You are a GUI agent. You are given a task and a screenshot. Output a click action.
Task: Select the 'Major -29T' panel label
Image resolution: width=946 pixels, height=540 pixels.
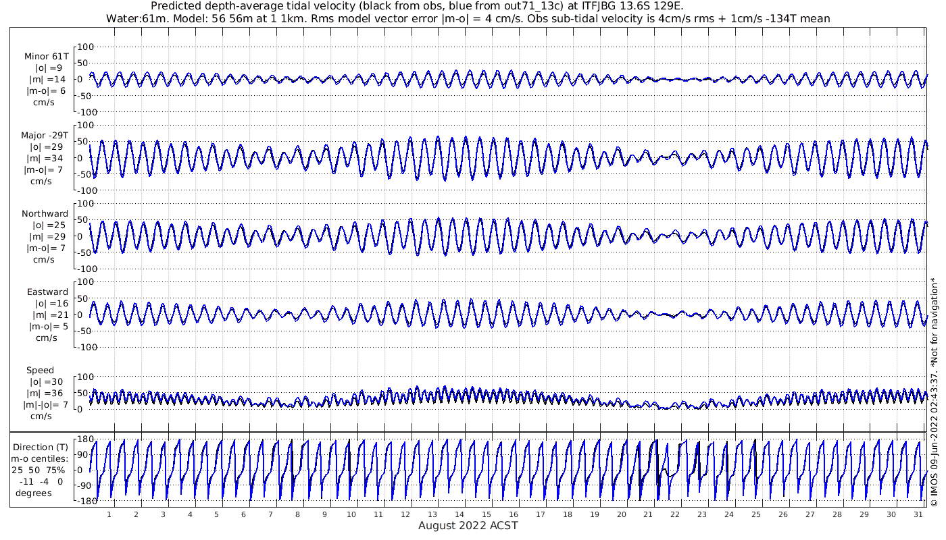[45, 135]
